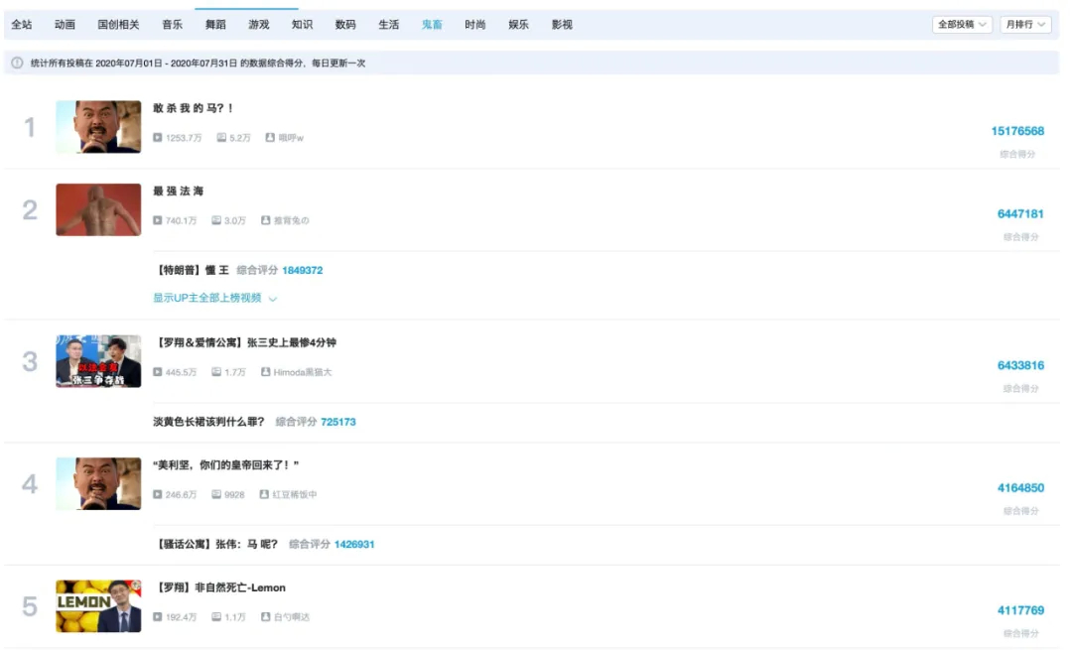Image resolution: width=1072 pixels, height=650 pixels.
Task: Select the 舞蹈 category tab
Action: 215,25
